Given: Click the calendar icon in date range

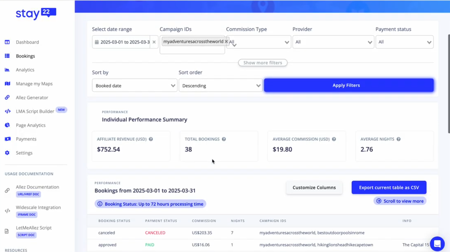Looking at the screenshot, I should pos(97,42).
